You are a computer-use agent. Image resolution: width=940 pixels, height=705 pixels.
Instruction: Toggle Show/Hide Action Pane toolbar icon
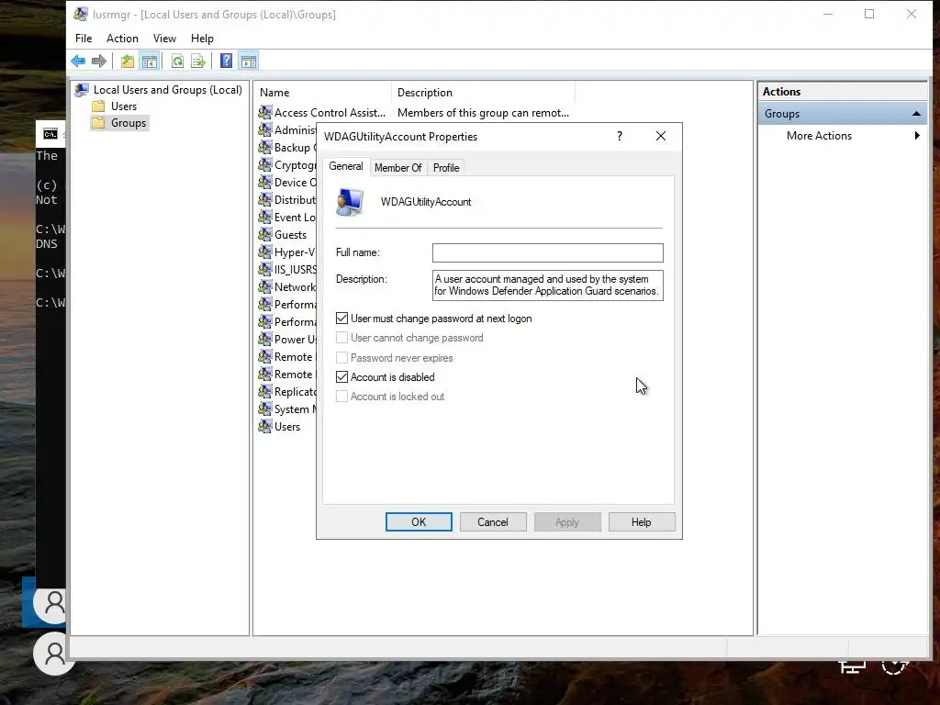point(248,62)
